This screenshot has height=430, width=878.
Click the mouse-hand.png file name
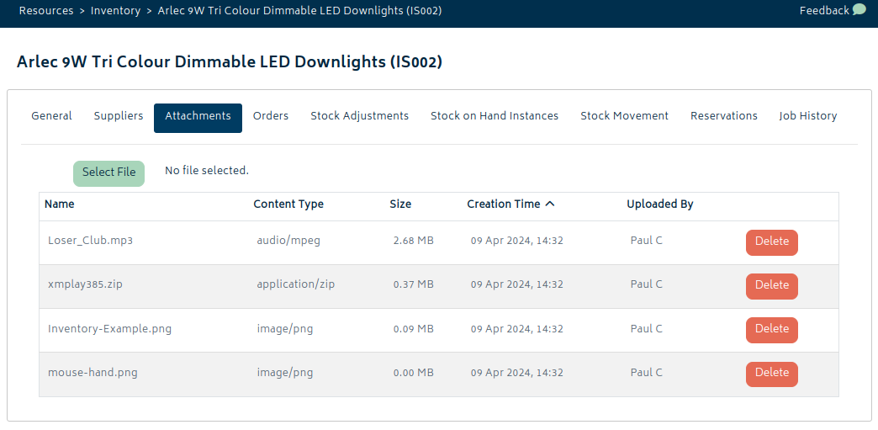(93, 372)
